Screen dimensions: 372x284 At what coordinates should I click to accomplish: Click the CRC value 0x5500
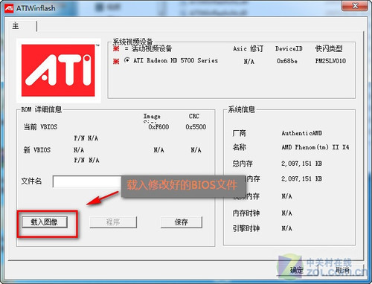pos(196,127)
